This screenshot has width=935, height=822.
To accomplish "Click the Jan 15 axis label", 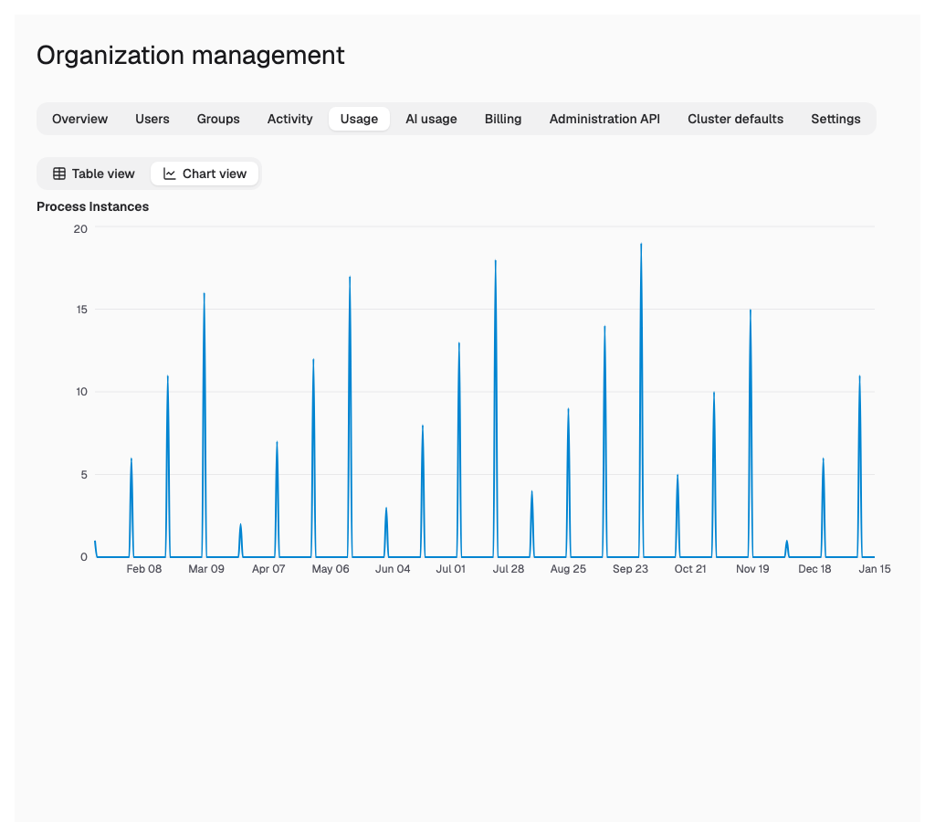I will click(x=874, y=569).
